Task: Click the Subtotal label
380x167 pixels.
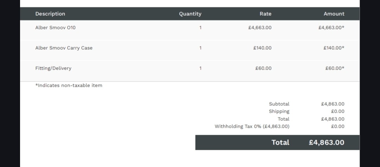Action: point(279,104)
